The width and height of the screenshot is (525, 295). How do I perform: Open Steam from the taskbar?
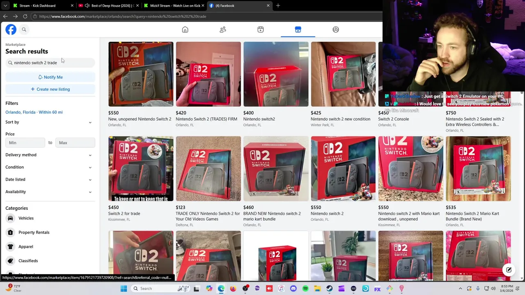click(329, 288)
